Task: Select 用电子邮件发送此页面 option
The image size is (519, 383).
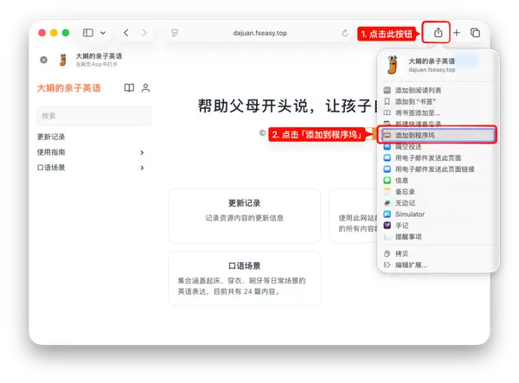Action: pos(438,157)
